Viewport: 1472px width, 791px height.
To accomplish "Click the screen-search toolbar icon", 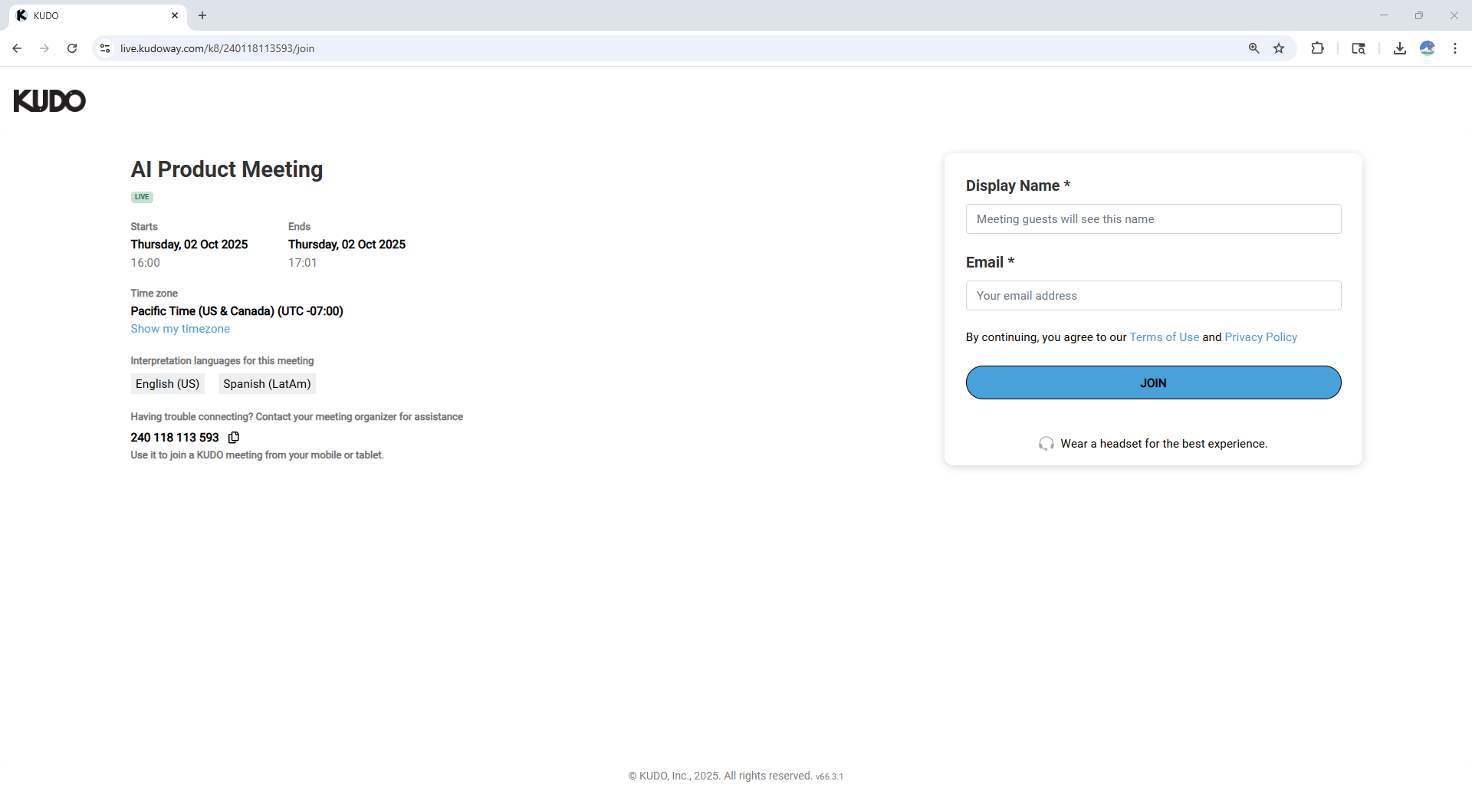I will pyautogui.click(x=1359, y=48).
